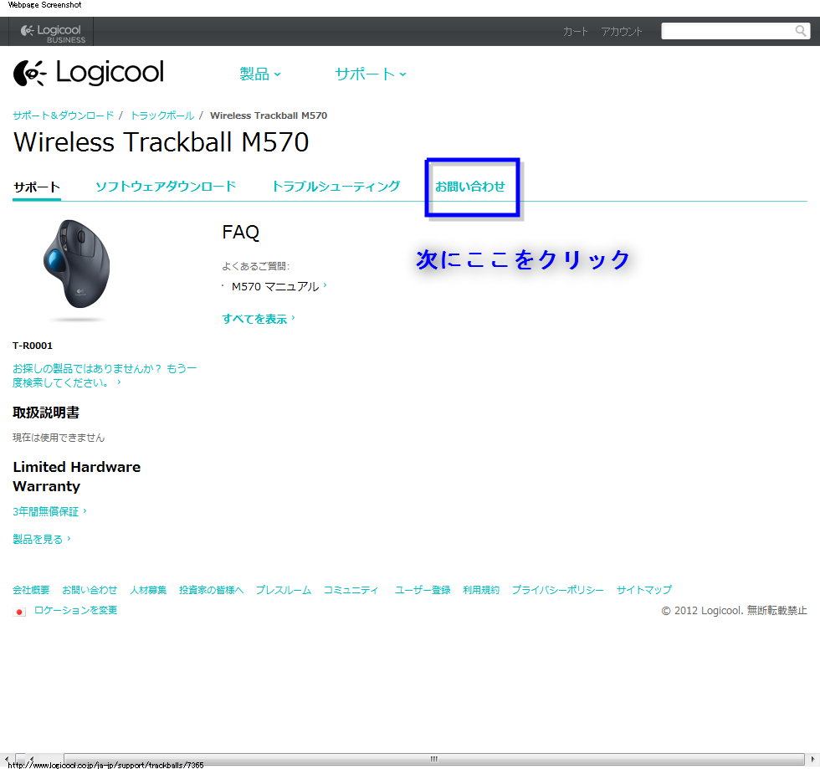820x769 pixels.
Task: Click the Logicool Business logo in top bar
Action: [52, 33]
